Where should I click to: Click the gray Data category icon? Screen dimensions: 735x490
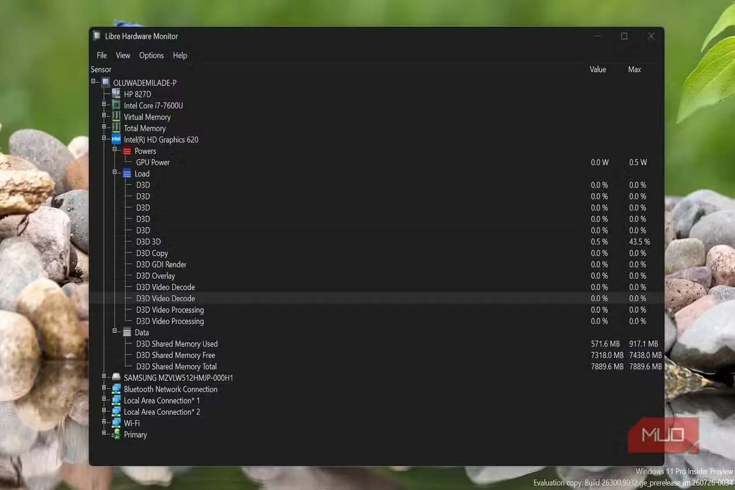[127, 333]
